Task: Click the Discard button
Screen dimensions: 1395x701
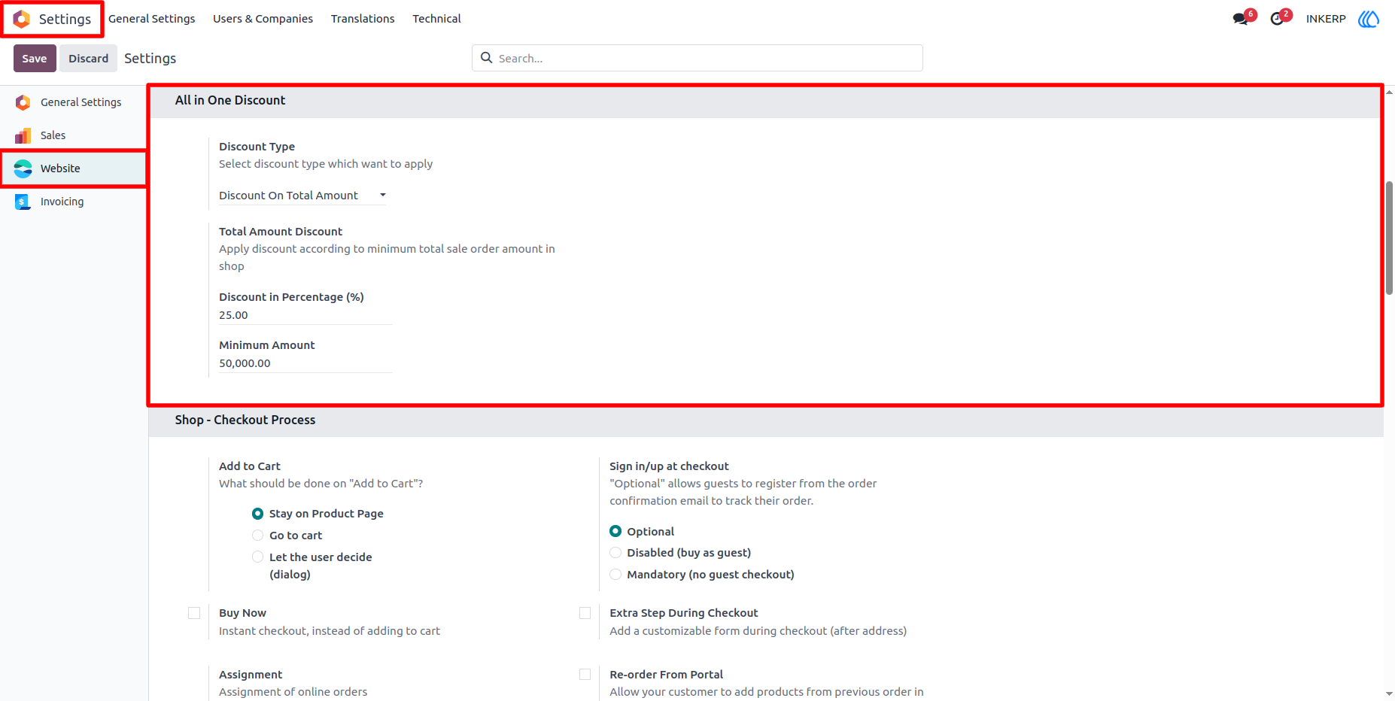Action: 89,59
